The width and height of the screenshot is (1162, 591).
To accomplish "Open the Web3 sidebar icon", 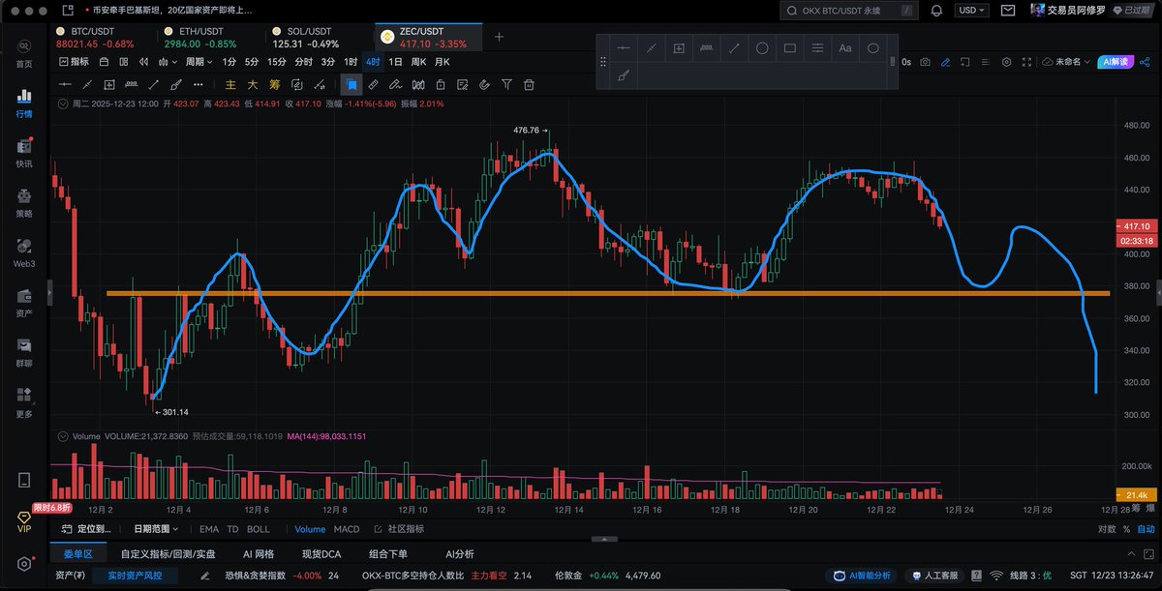I will [23, 252].
